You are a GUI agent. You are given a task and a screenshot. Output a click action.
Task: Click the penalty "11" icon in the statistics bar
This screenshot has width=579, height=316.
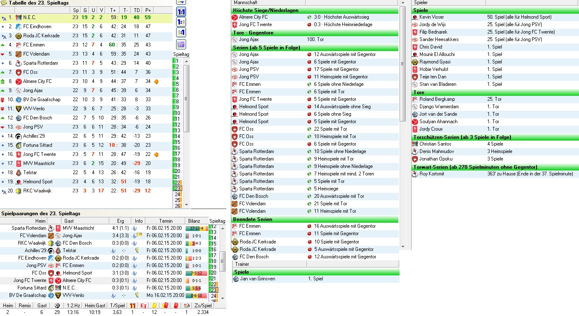[133, 306]
